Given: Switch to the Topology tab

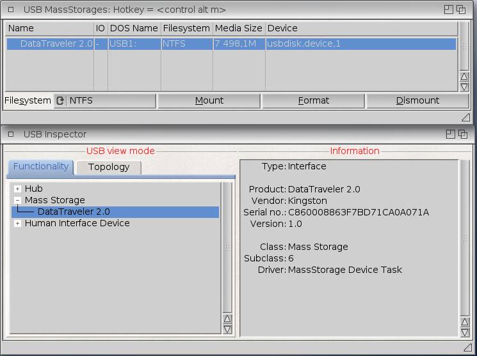Looking at the screenshot, I should tap(109, 167).
